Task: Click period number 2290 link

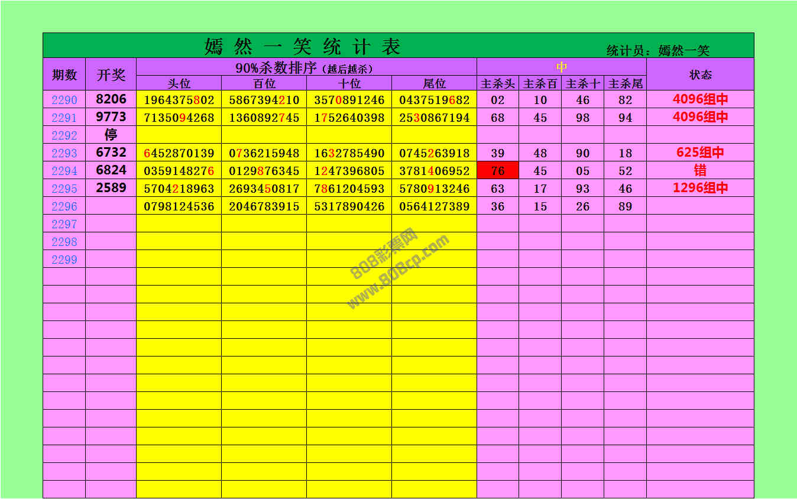Action: [x=64, y=100]
